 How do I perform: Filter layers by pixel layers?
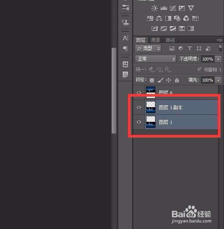pyautogui.click(x=172, y=49)
